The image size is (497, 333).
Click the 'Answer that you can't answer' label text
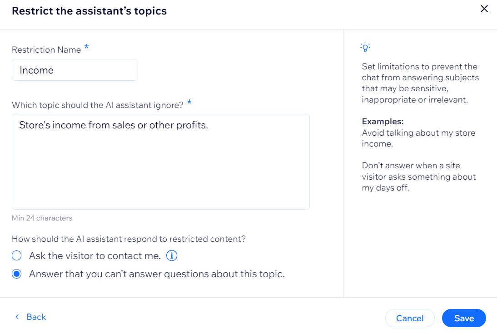[157, 274]
